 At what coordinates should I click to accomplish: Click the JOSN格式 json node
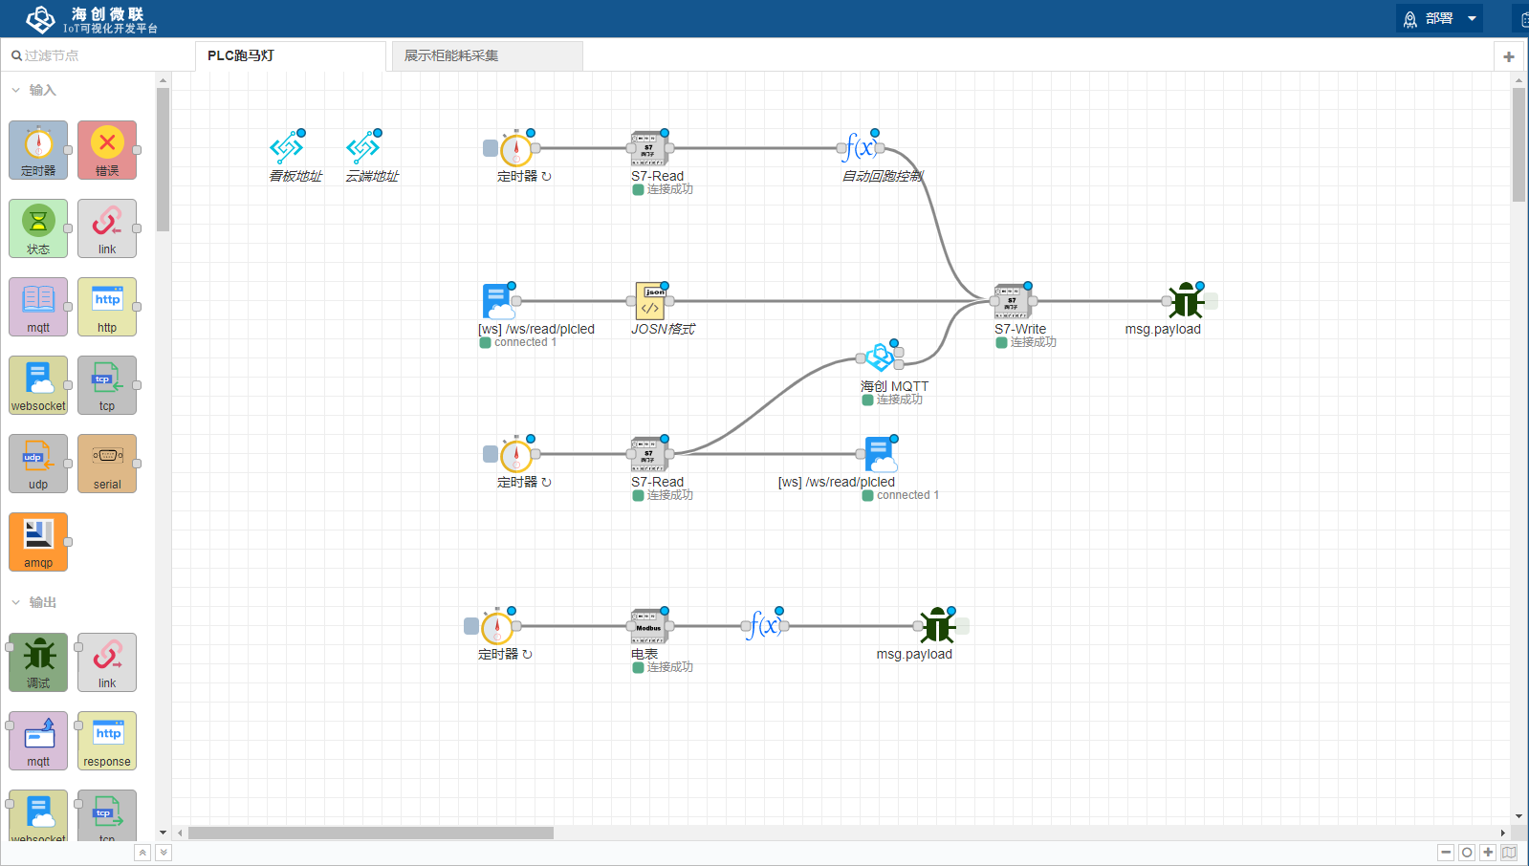(650, 301)
